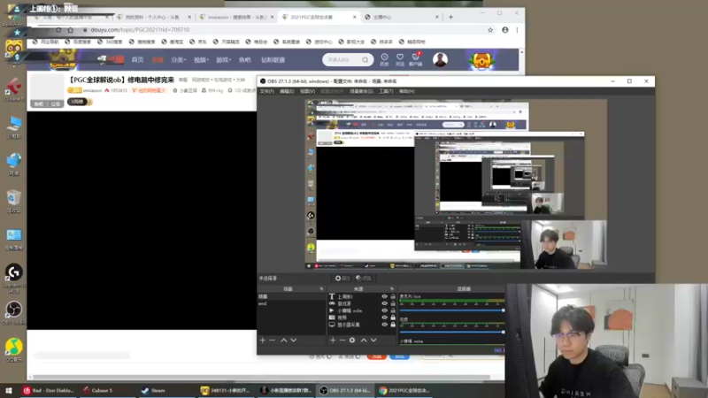Move selected scene up in scenes panel
The width and height of the screenshot is (708, 398).
tap(283, 341)
